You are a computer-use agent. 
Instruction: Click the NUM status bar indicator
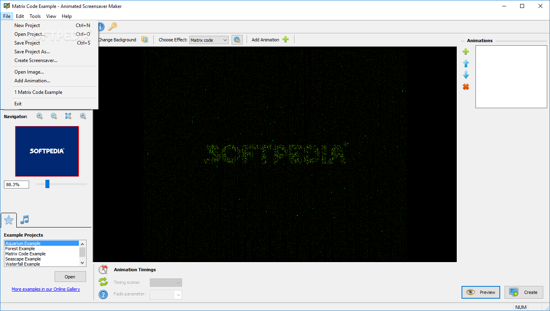pyautogui.click(x=521, y=307)
